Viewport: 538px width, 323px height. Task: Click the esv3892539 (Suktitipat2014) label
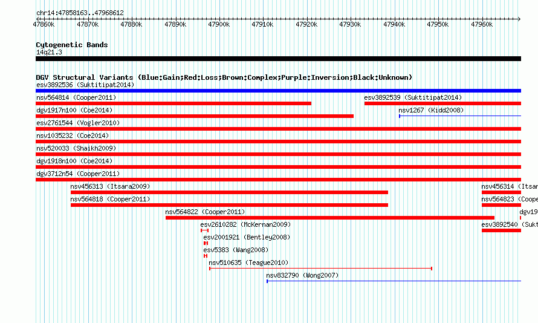[x=413, y=97]
